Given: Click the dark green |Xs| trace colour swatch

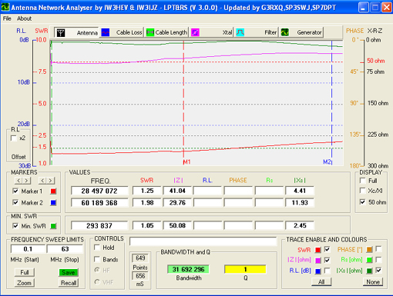Looking at the screenshot, I should pyautogui.click(x=369, y=271).
